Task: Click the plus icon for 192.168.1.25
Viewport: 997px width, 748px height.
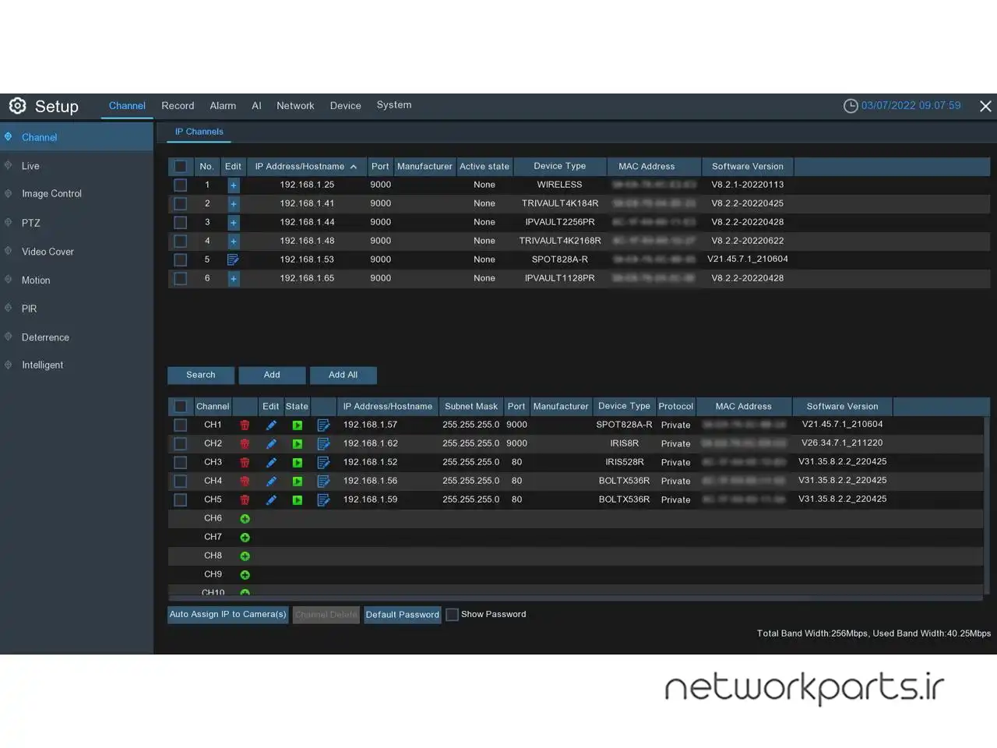Action: pyautogui.click(x=233, y=185)
